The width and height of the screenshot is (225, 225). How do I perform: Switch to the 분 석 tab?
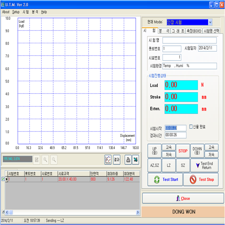point(164,31)
